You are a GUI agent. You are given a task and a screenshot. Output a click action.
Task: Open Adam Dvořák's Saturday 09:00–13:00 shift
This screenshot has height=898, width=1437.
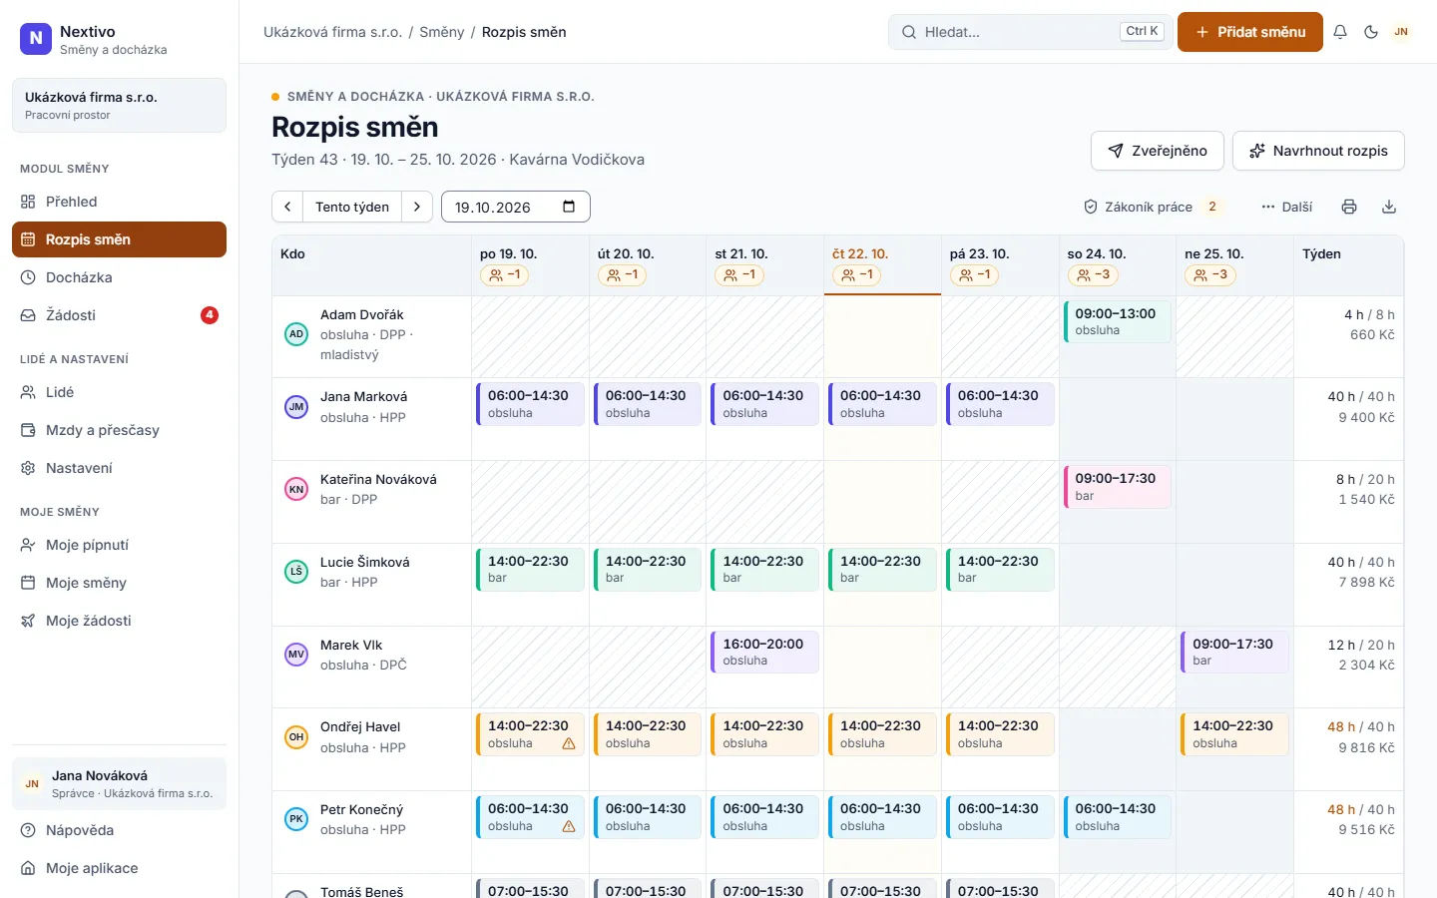(1118, 321)
